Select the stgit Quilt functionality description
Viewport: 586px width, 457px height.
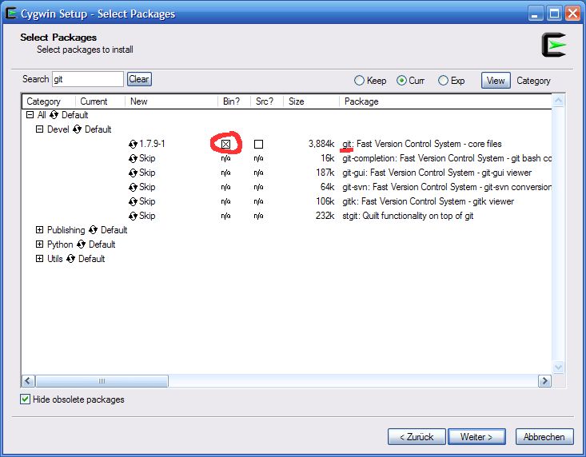click(x=408, y=216)
